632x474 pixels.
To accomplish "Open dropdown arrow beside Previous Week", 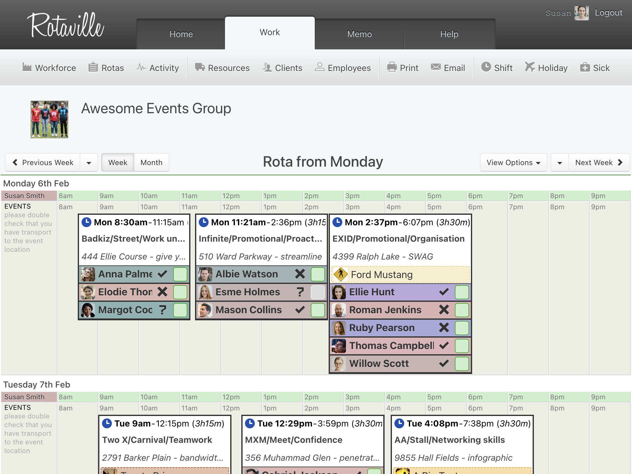I will (89, 163).
